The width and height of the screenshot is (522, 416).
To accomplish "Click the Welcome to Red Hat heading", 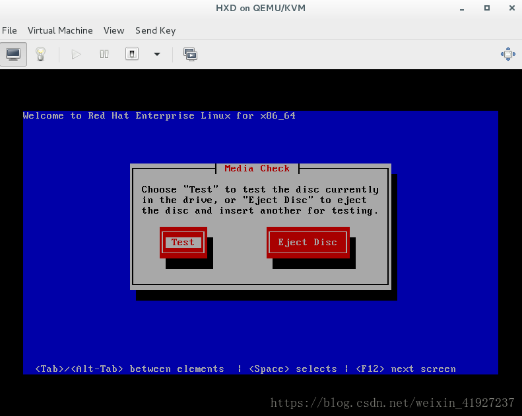I will coord(159,116).
